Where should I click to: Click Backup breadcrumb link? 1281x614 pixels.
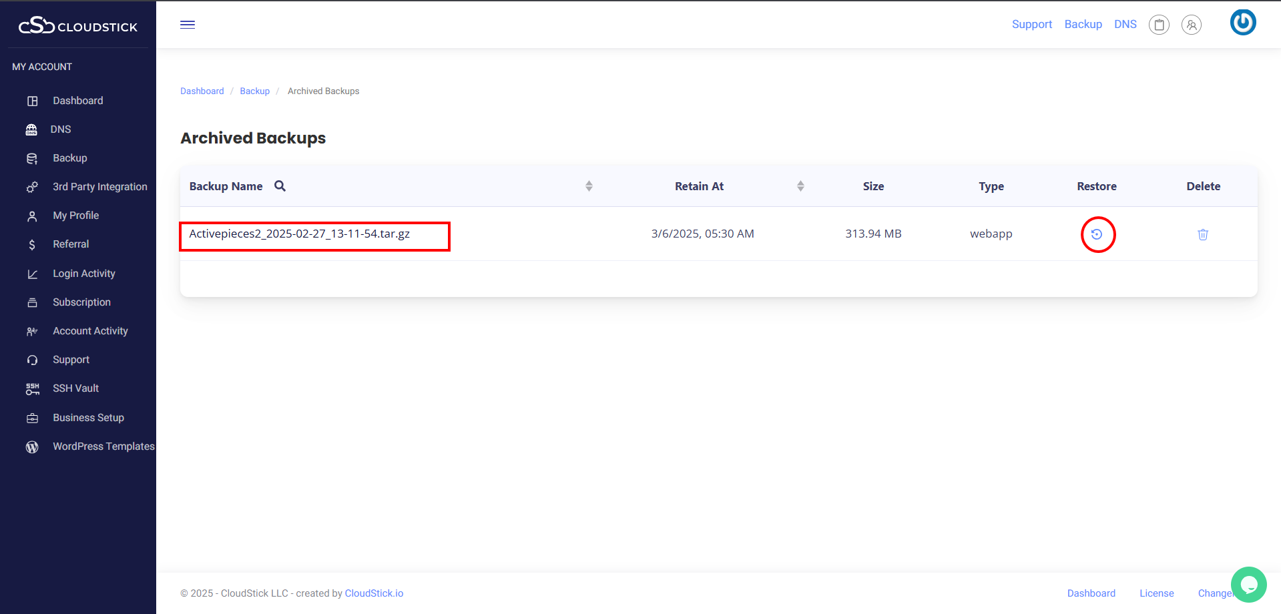254,91
